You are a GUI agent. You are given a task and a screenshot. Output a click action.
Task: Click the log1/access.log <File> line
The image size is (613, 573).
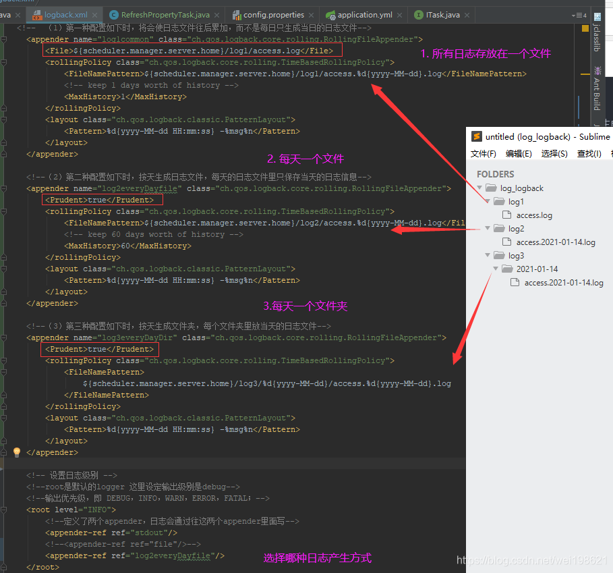[x=189, y=51]
